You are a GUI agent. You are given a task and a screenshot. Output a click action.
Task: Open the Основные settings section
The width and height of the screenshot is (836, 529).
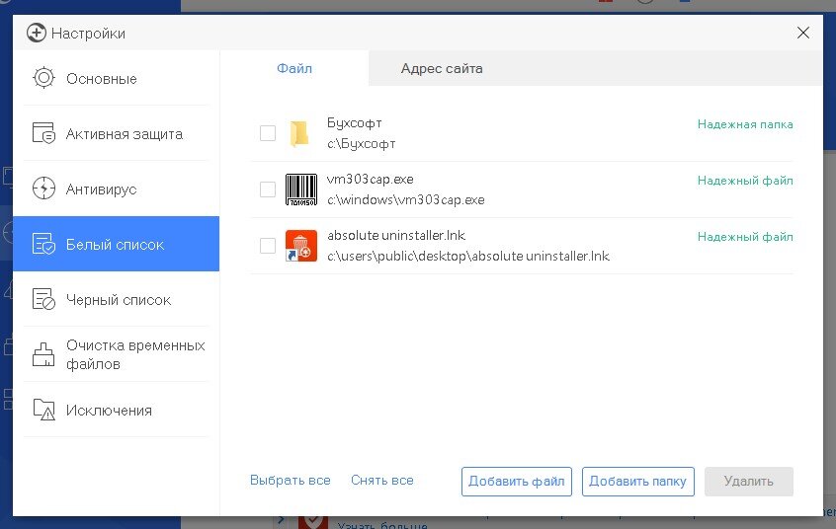click(x=116, y=78)
